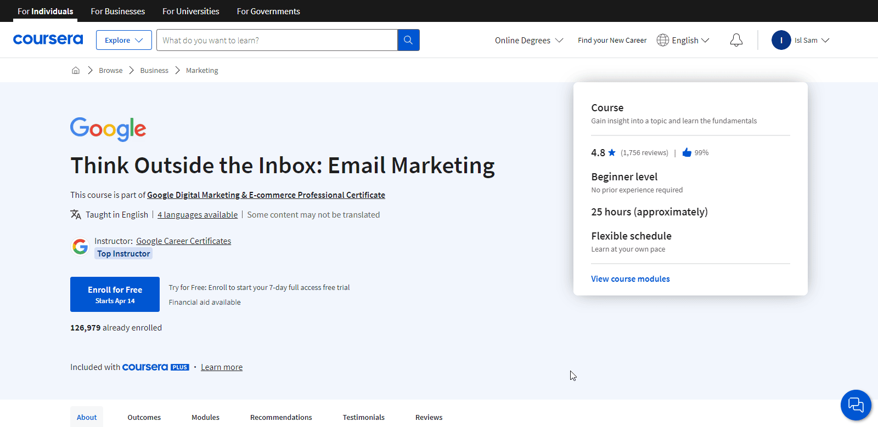878x427 pixels.
Task: Click the 126,979 already enrolled text
Action: (x=116, y=328)
